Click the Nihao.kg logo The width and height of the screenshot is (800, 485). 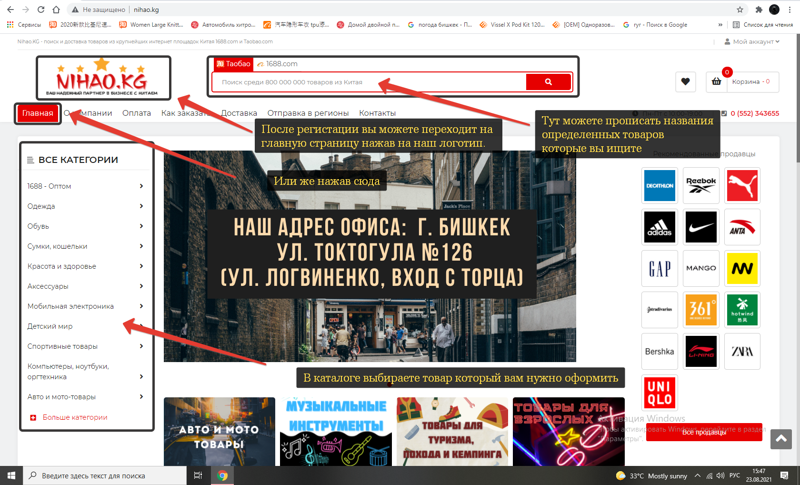(103, 78)
